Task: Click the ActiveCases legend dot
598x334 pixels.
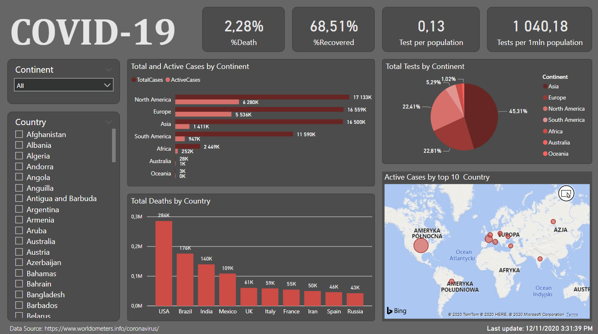Action: [168, 80]
